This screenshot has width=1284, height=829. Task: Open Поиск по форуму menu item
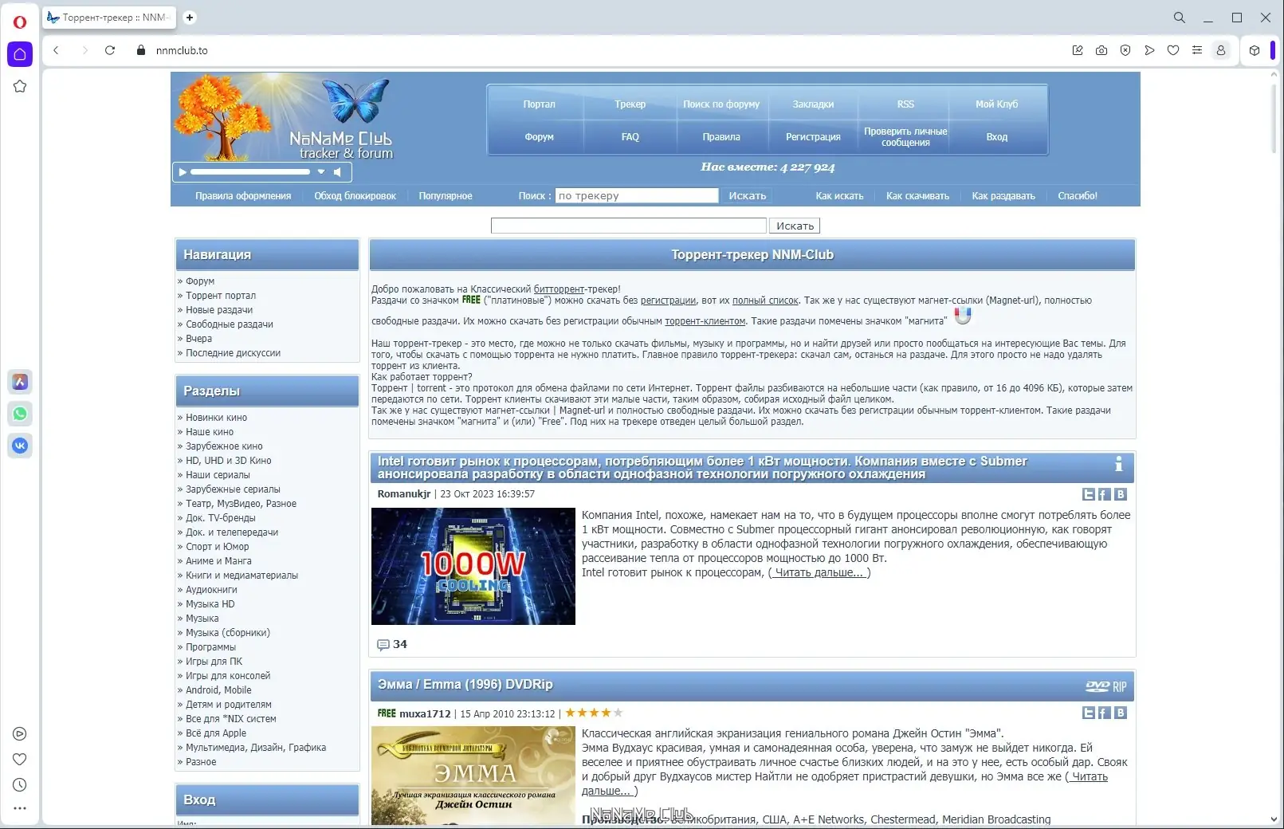[x=721, y=104]
